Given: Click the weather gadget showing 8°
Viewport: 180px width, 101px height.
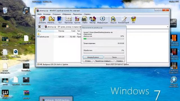Looking at the screenshot, I should pyautogui.click(x=174, y=23).
